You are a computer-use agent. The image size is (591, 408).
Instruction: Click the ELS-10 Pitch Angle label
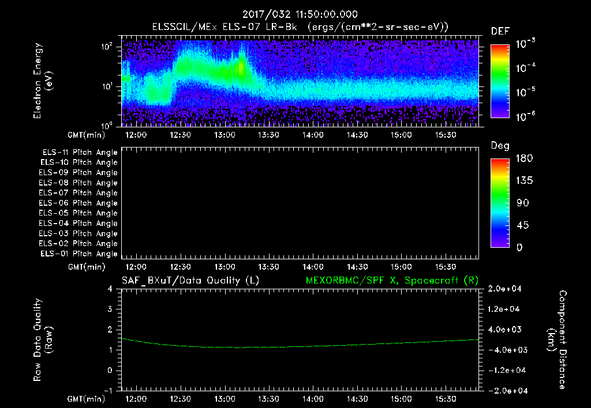tap(78, 163)
